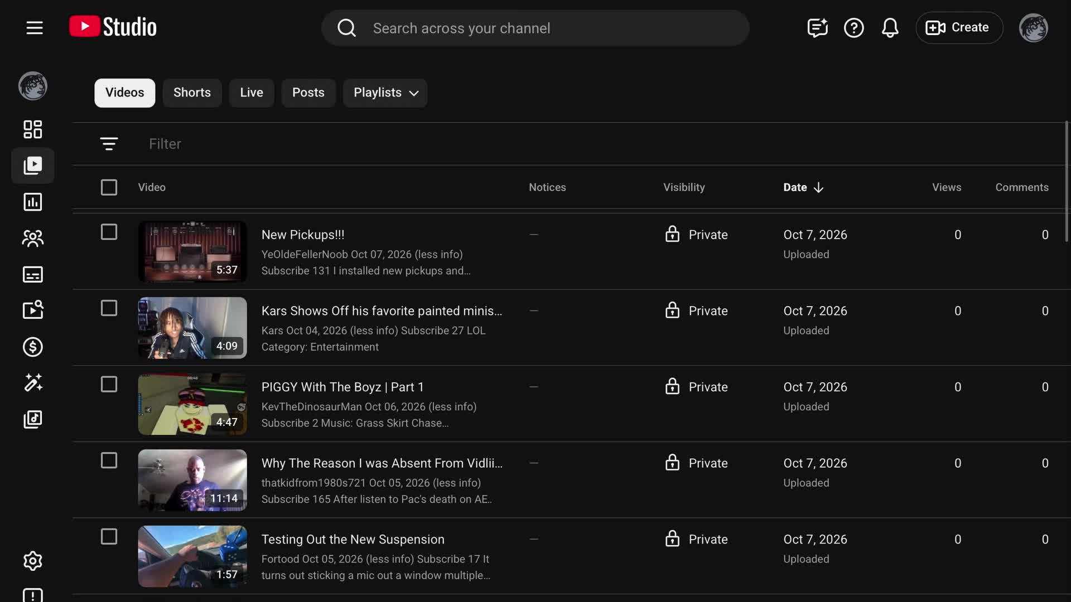Check the PIGGY With The Boyz checkbox

click(109, 384)
